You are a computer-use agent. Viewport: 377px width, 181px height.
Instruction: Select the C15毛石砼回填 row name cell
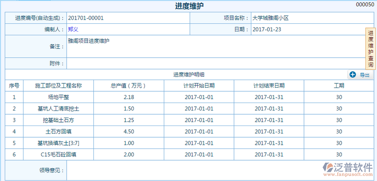58,154
